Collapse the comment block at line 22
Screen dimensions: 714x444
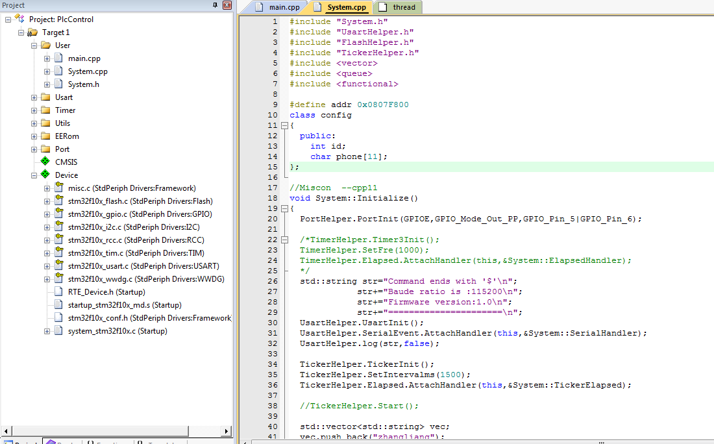(284, 240)
